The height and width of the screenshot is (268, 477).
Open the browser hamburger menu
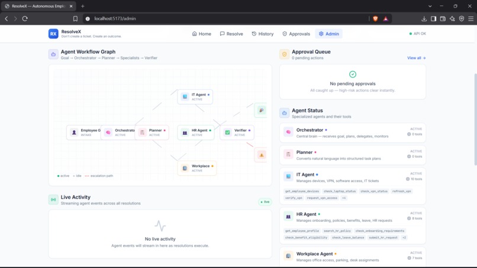(471, 18)
